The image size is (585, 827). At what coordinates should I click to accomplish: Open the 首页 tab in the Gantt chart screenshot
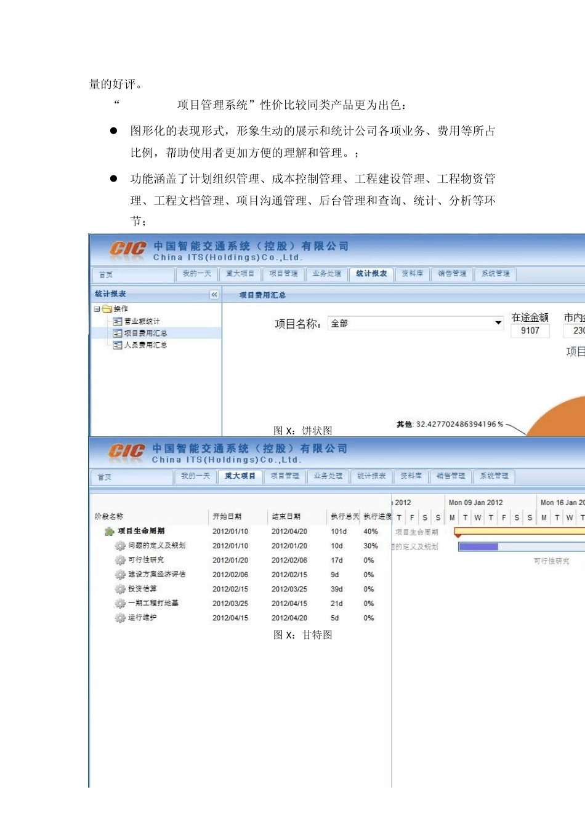(132, 477)
